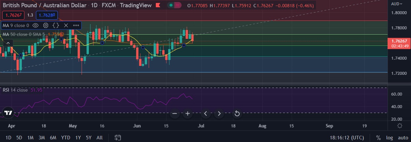Click the 1.72000 price axis label
Screen dimensions: 411x142
(x=399, y=73)
